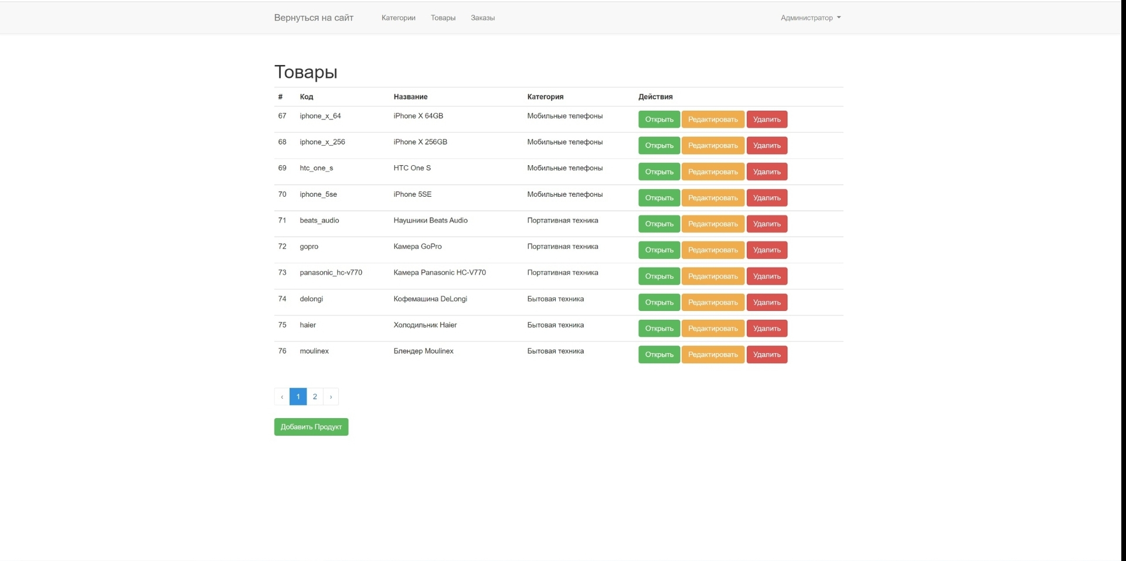The height and width of the screenshot is (561, 1126).
Task: Open Камера Panasonic HC-V770 product
Action: pos(659,276)
